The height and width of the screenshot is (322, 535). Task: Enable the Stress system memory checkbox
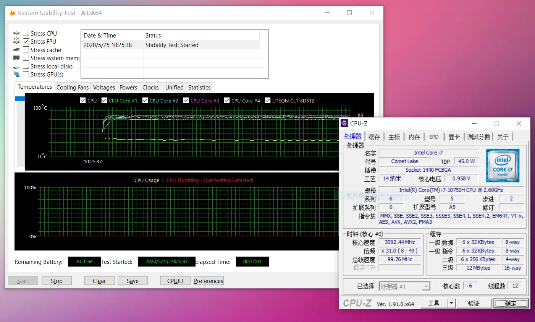tap(26, 58)
